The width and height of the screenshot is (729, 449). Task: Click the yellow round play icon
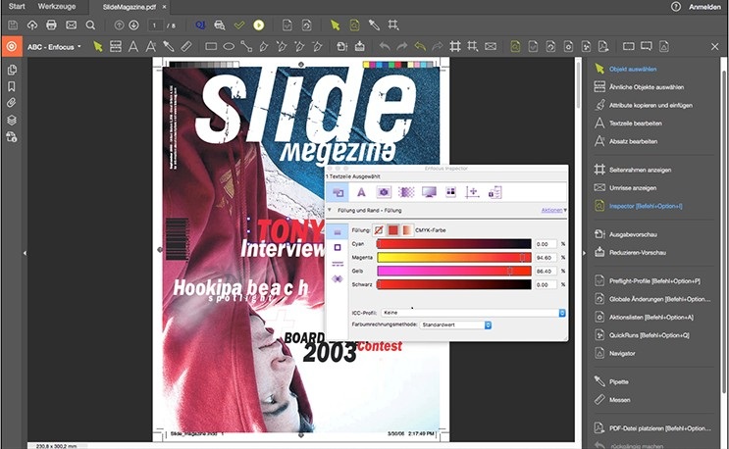[259, 25]
